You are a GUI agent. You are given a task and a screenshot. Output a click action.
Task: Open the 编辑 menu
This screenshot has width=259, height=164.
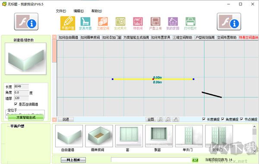click(x=79, y=11)
